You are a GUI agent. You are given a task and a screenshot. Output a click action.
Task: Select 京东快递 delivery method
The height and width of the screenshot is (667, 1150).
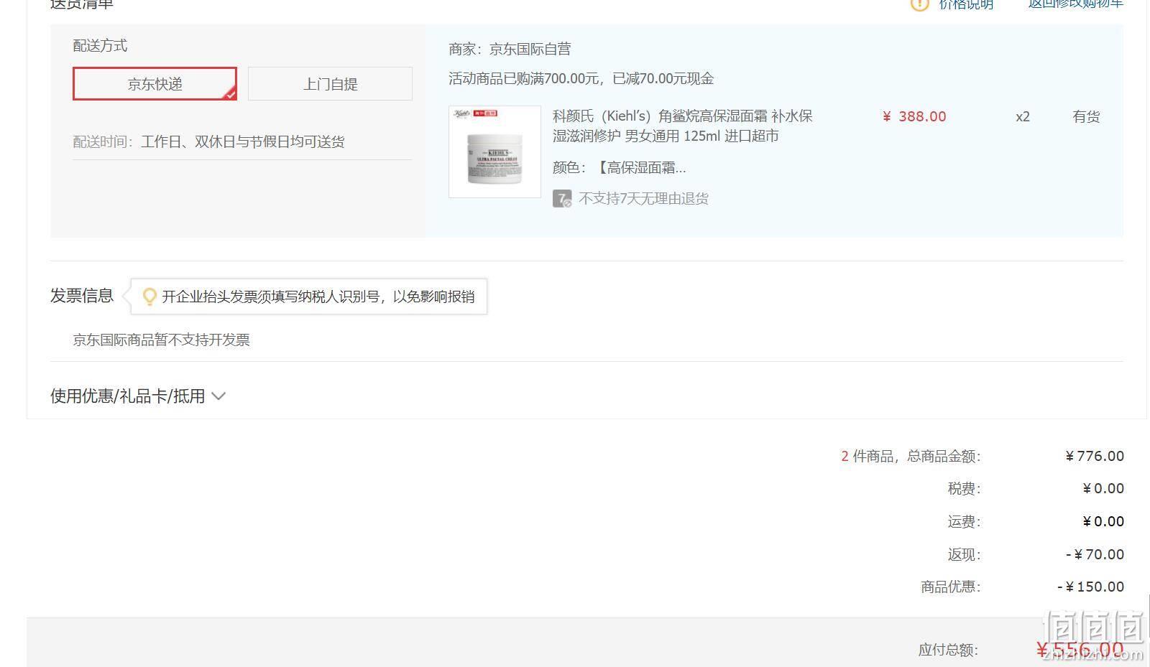click(155, 84)
